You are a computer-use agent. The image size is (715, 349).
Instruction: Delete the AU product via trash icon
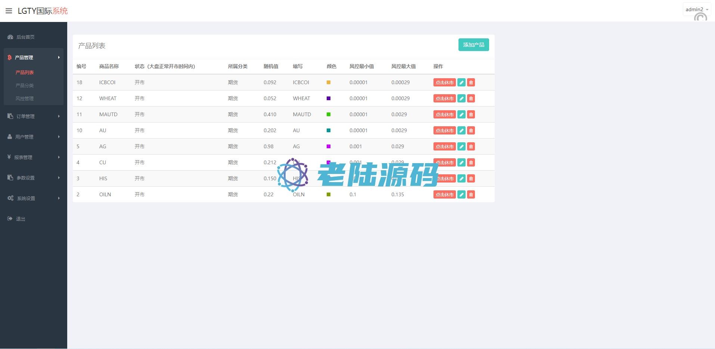click(x=471, y=131)
